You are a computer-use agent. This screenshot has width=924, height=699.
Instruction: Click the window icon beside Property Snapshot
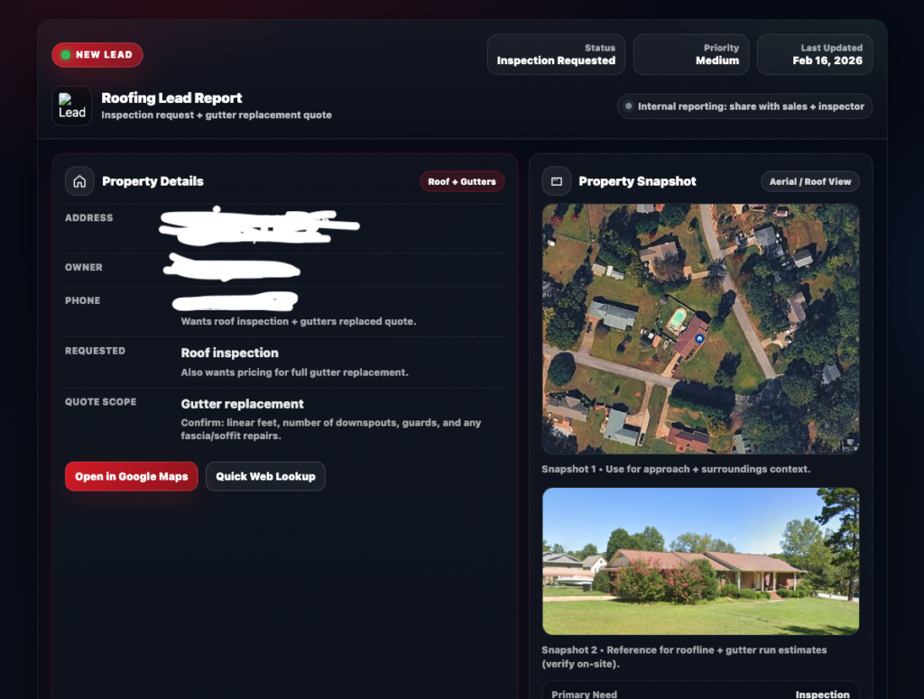556,181
